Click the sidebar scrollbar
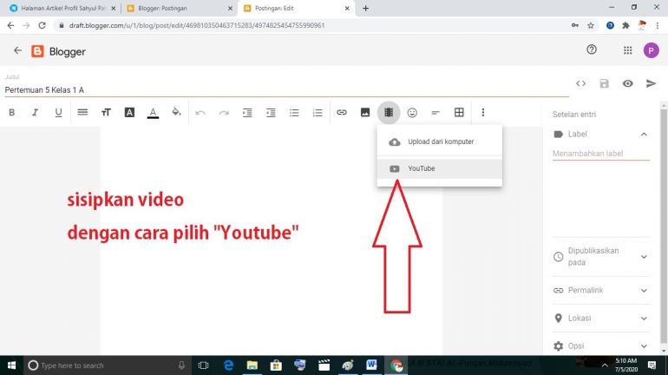Viewport: 668px width, 375px height. coord(664,226)
